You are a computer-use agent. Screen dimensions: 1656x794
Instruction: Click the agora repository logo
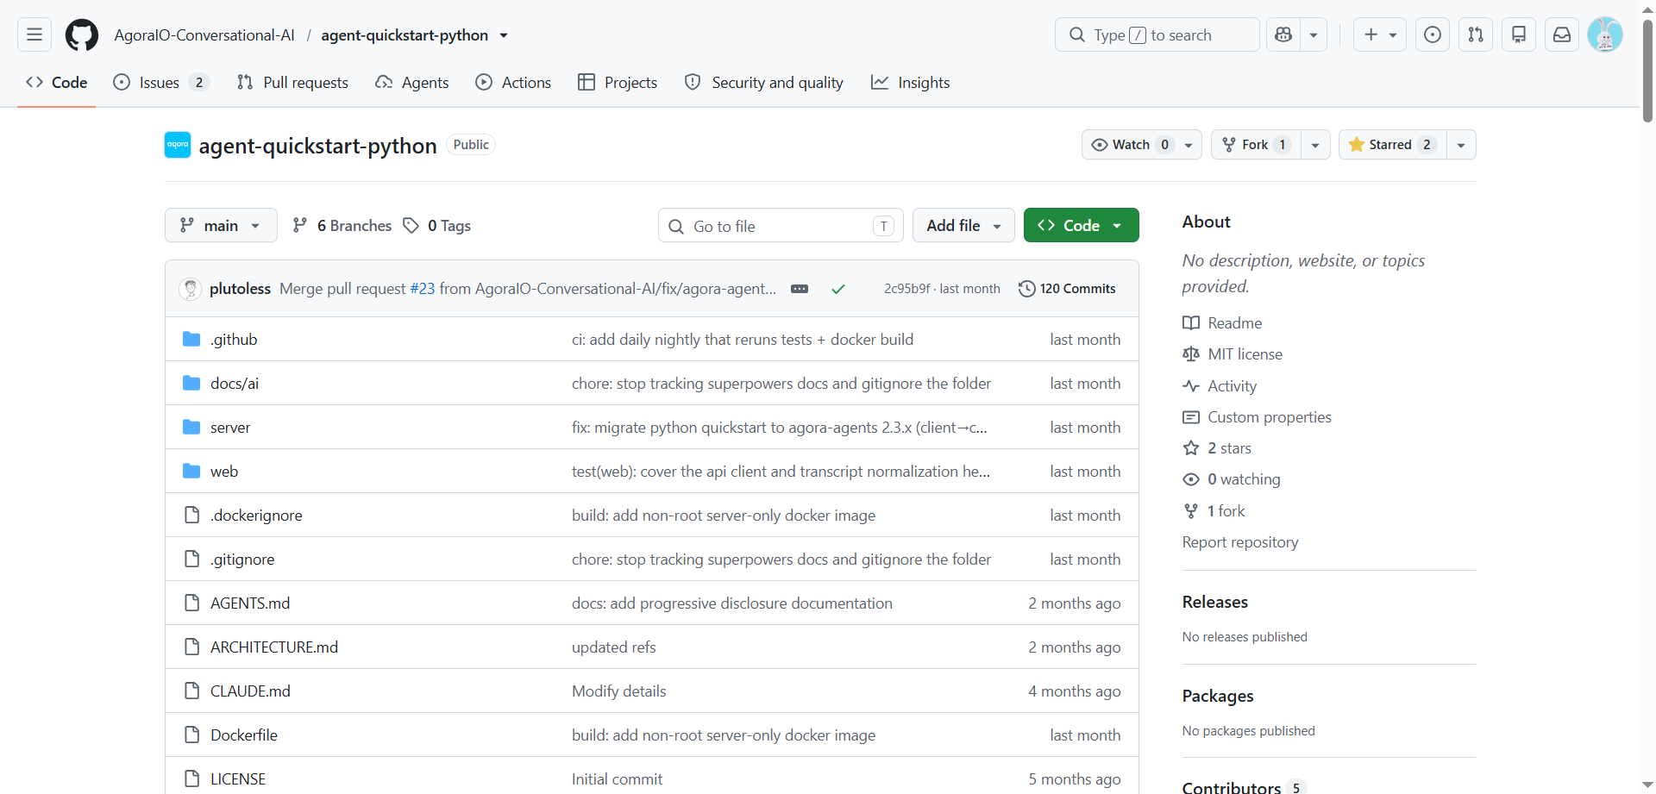point(178,145)
